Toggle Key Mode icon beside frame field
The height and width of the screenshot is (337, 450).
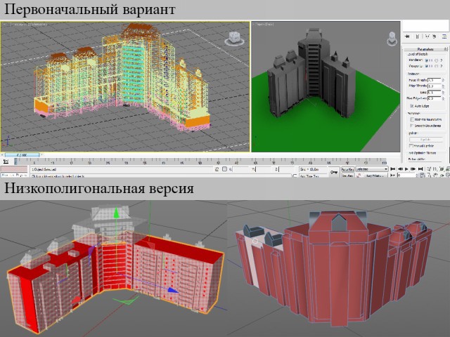tap(392, 175)
